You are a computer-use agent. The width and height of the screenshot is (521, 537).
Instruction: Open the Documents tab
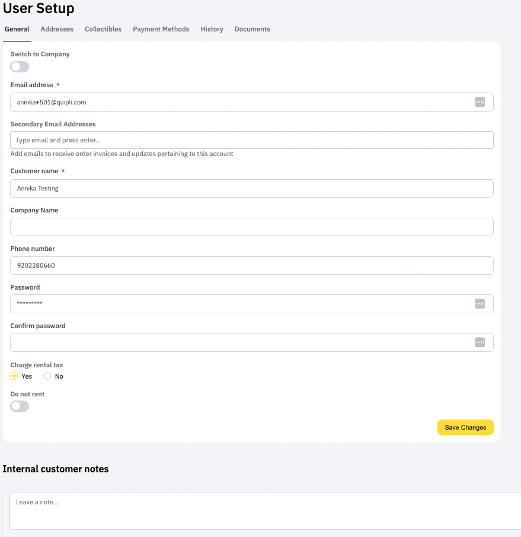click(x=252, y=28)
